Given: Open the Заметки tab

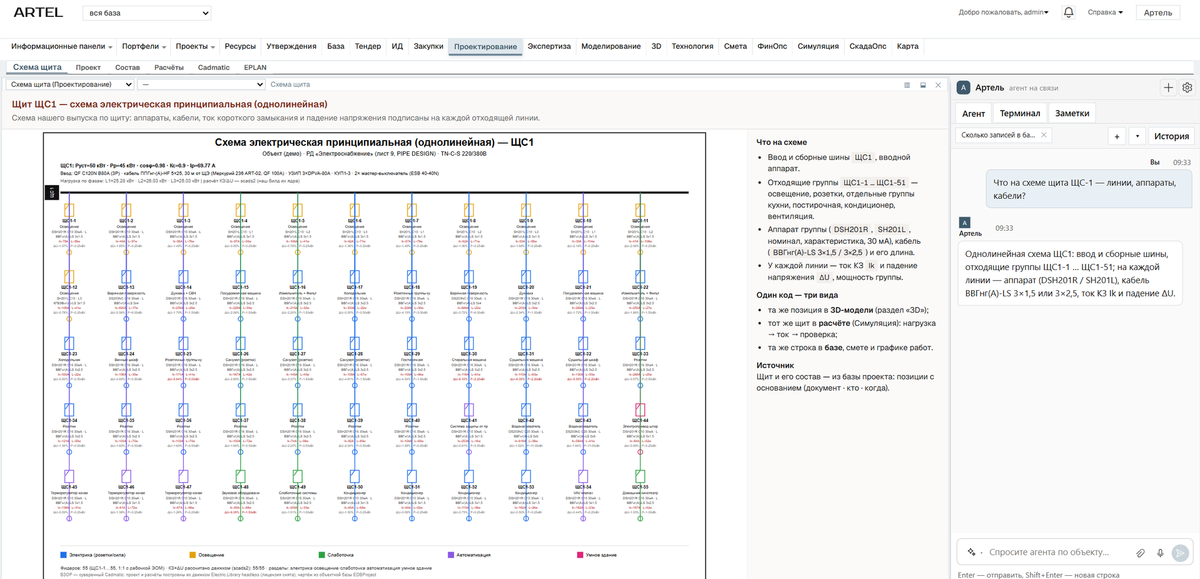Looking at the screenshot, I should [1072, 113].
